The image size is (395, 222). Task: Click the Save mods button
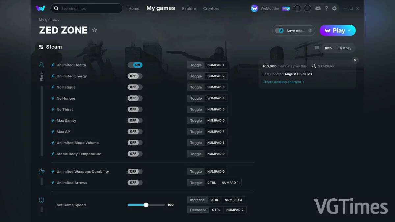(x=293, y=31)
